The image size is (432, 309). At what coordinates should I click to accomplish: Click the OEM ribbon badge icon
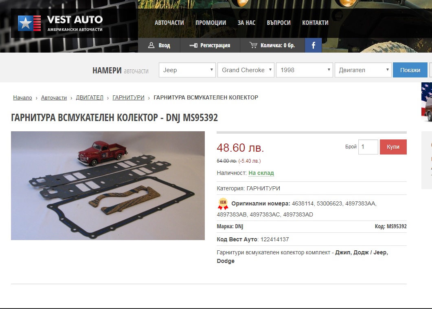pos(223,203)
